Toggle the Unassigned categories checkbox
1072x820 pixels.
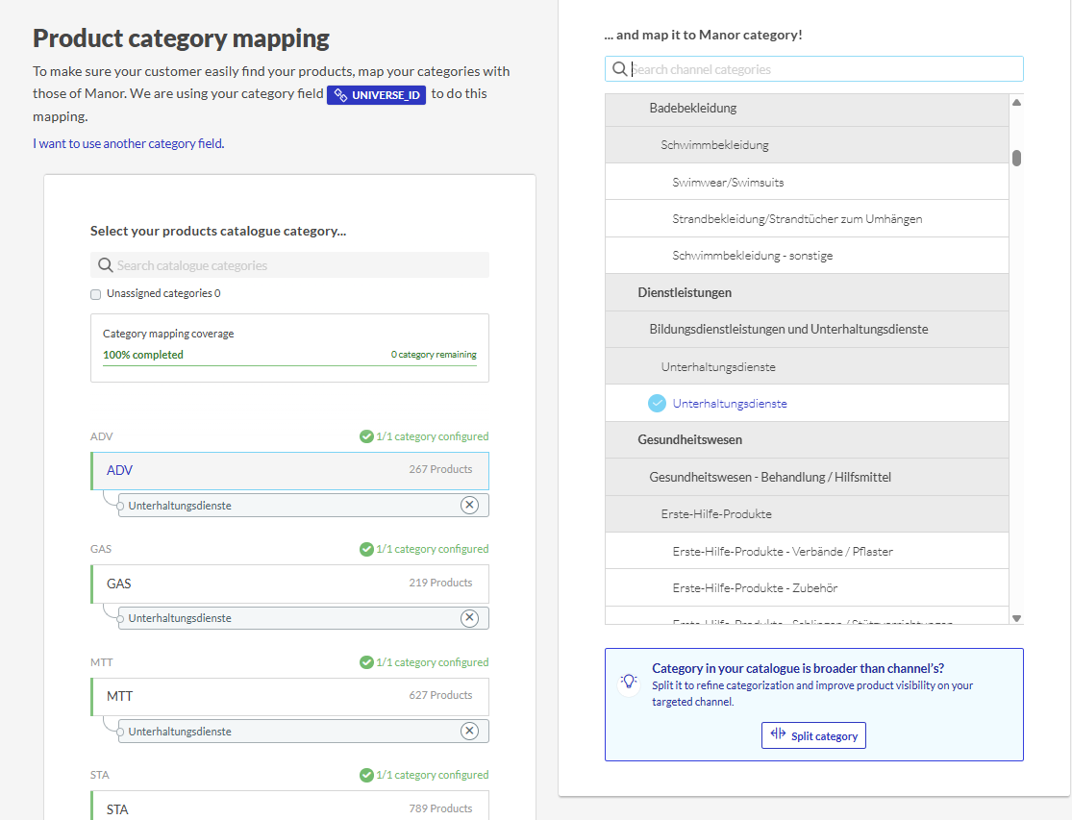pyautogui.click(x=96, y=294)
